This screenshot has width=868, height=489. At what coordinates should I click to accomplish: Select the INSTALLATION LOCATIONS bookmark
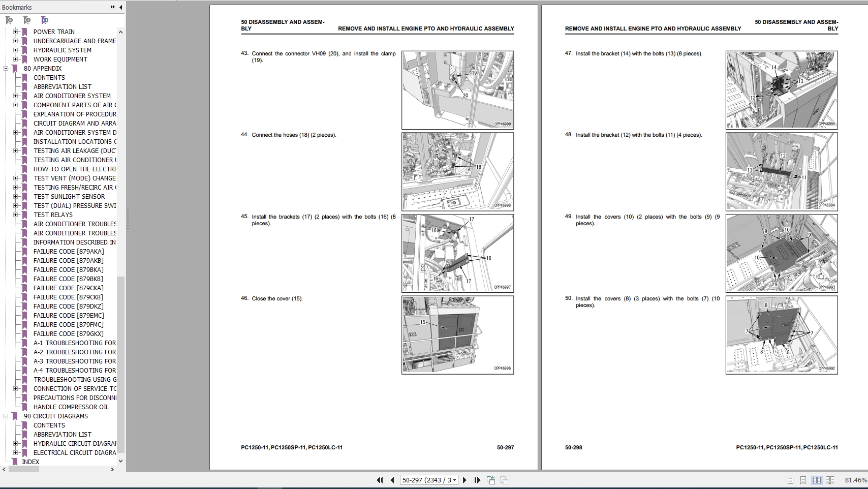(x=75, y=141)
